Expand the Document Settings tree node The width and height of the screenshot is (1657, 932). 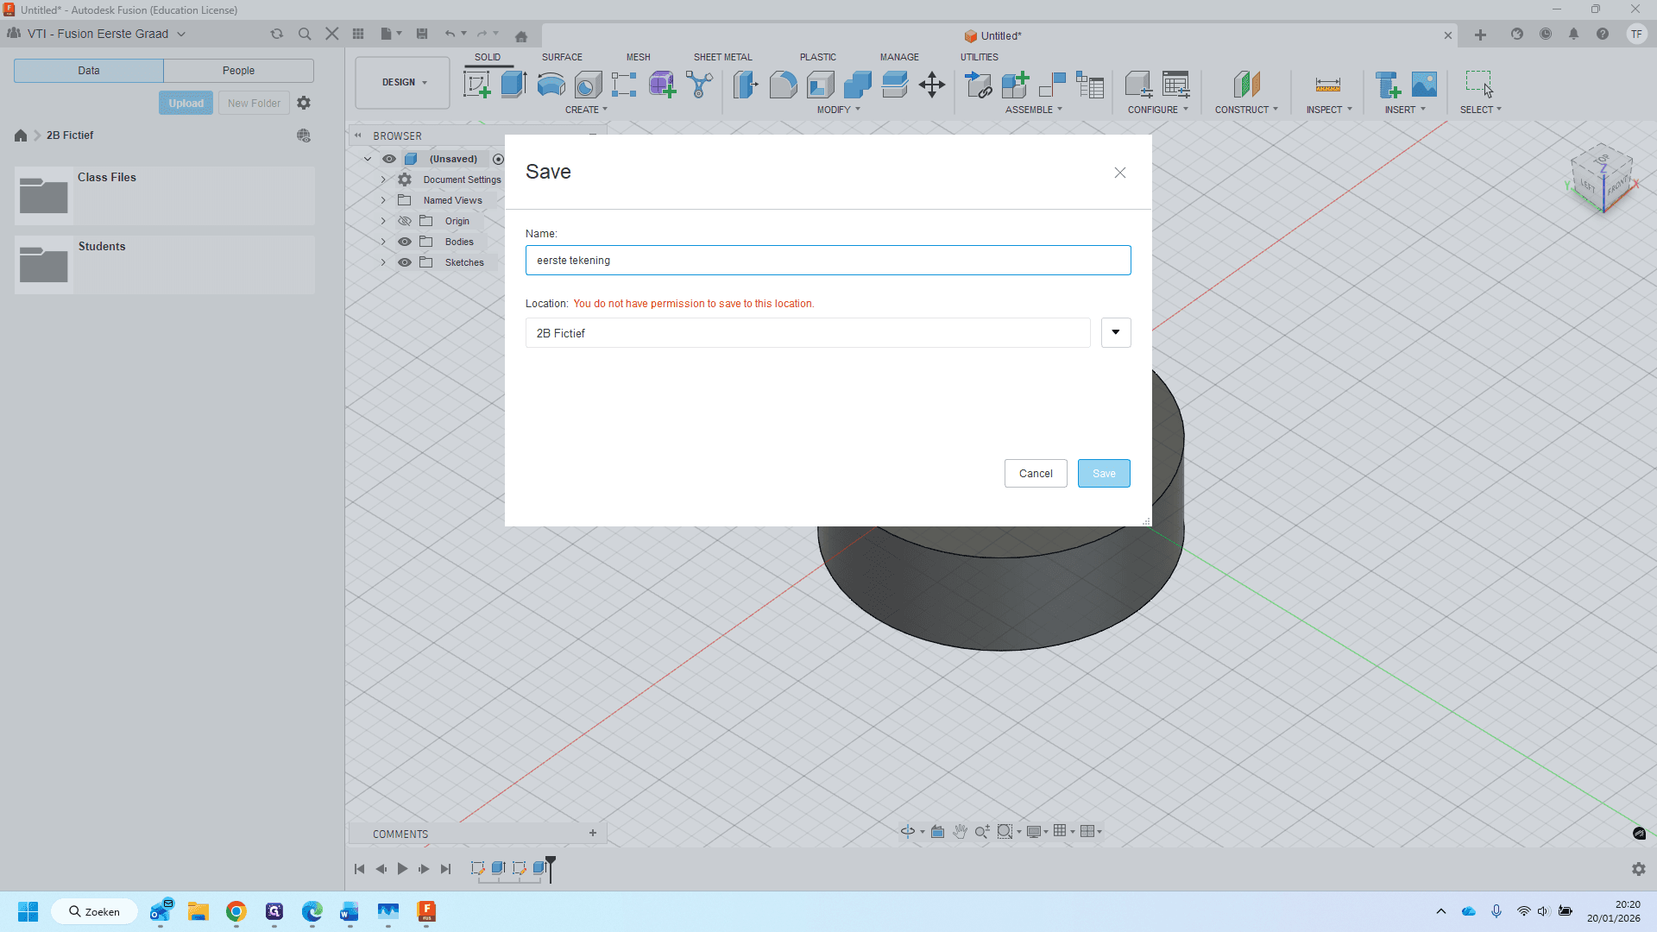[383, 179]
